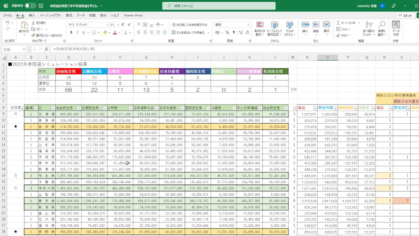The width and height of the screenshot is (419, 236).
Task: Click the Select All corner triangle
Action: [4, 58]
